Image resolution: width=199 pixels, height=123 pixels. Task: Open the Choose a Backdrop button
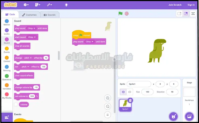point(189,116)
